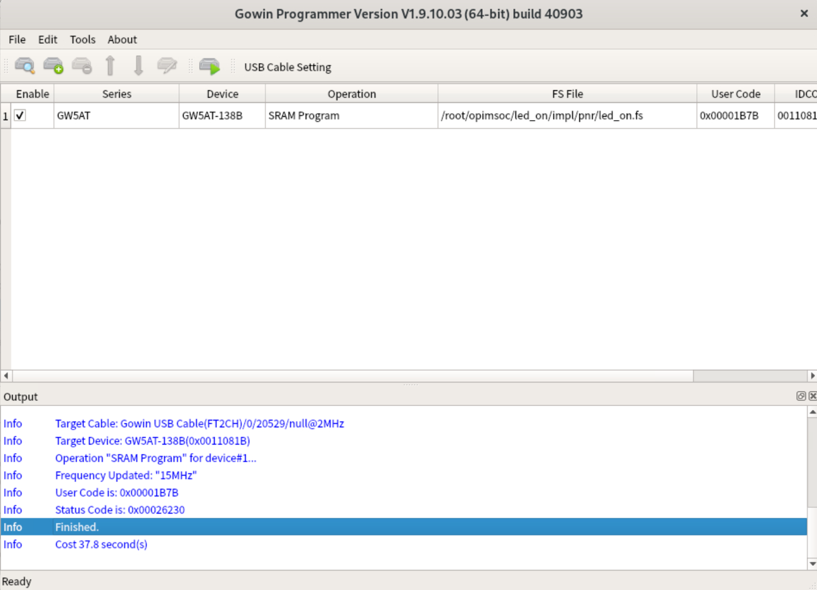Click the Add Device toolbar icon
This screenshot has height=590, width=817.
point(53,66)
